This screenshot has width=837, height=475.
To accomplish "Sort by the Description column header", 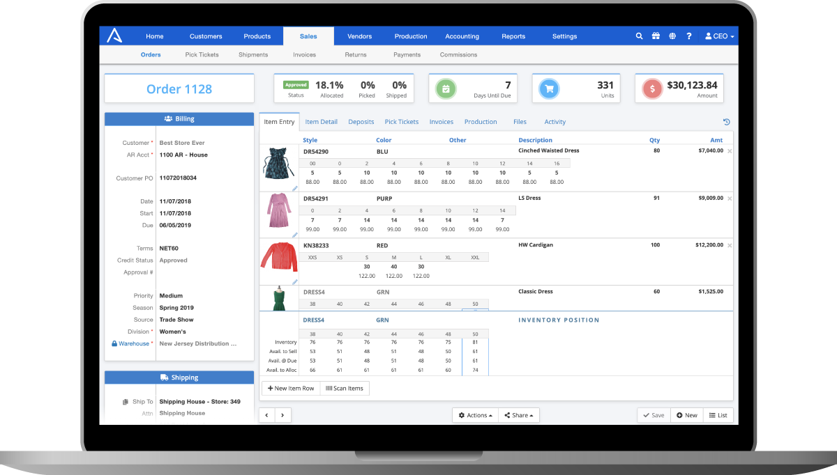I will point(536,140).
